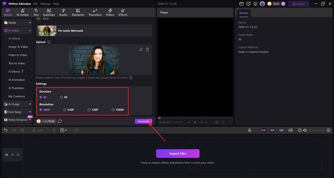Switch to the Details tab
Viewport: 334px width, 178px height.
[x=244, y=13]
